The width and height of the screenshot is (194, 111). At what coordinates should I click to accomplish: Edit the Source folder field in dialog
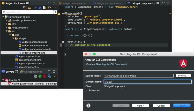139,76
